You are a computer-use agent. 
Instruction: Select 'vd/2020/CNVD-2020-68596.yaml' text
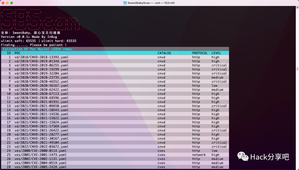[41, 98]
